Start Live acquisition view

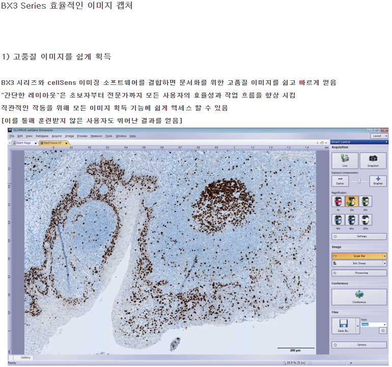pos(345,161)
